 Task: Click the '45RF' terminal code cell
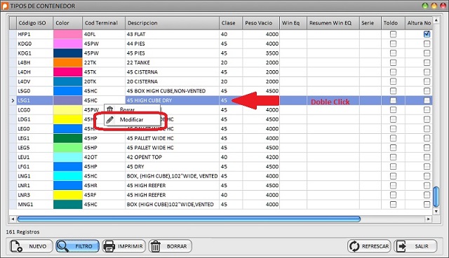pyautogui.click(x=104, y=195)
